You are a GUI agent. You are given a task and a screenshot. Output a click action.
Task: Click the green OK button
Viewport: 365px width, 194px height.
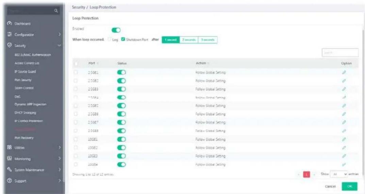tap(350, 186)
